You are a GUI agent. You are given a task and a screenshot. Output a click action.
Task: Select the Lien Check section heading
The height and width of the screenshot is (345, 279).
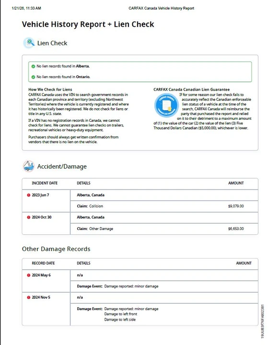(x=52, y=43)
